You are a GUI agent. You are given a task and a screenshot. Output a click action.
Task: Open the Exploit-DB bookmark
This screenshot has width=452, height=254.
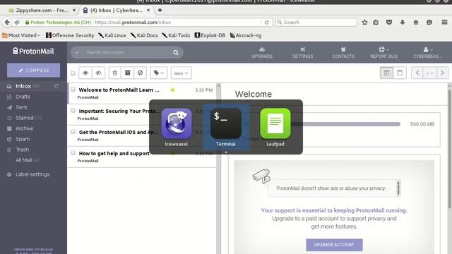pyautogui.click(x=210, y=35)
